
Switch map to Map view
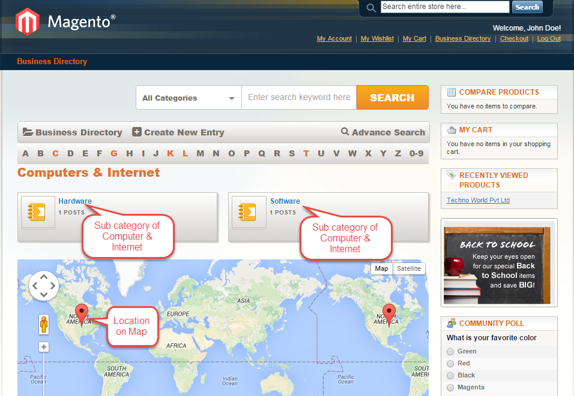point(381,268)
